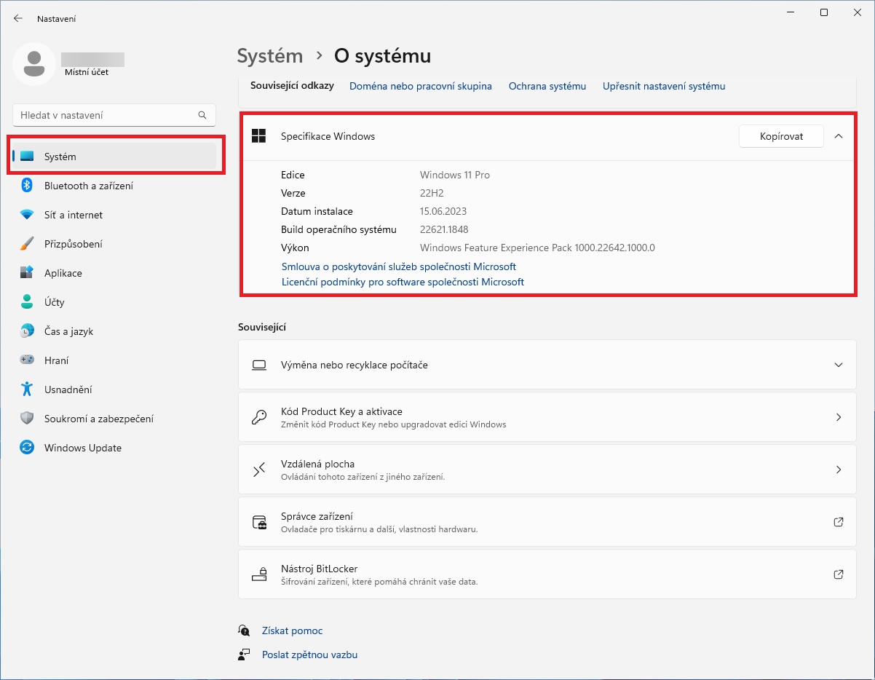The image size is (875, 680).
Task: Open Windows Update page
Action: coord(114,448)
